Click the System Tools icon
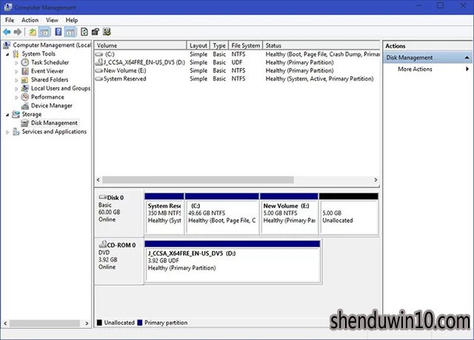Viewport: 474px width, 340px height. [16, 54]
